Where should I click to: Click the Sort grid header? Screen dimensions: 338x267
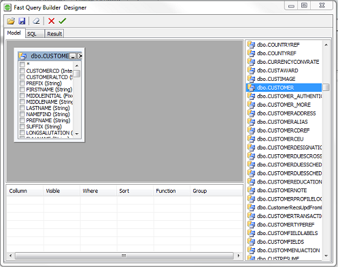[x=135, y=191]
